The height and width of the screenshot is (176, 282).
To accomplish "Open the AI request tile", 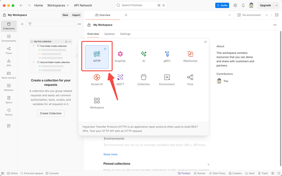I will 144,57.
